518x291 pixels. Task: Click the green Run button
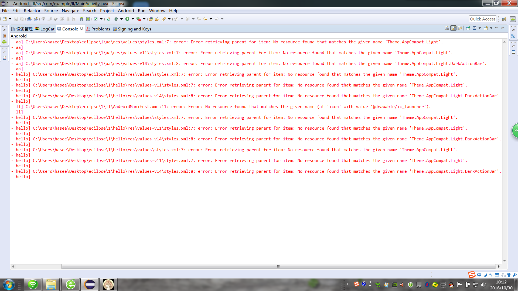tap(127, 19)
